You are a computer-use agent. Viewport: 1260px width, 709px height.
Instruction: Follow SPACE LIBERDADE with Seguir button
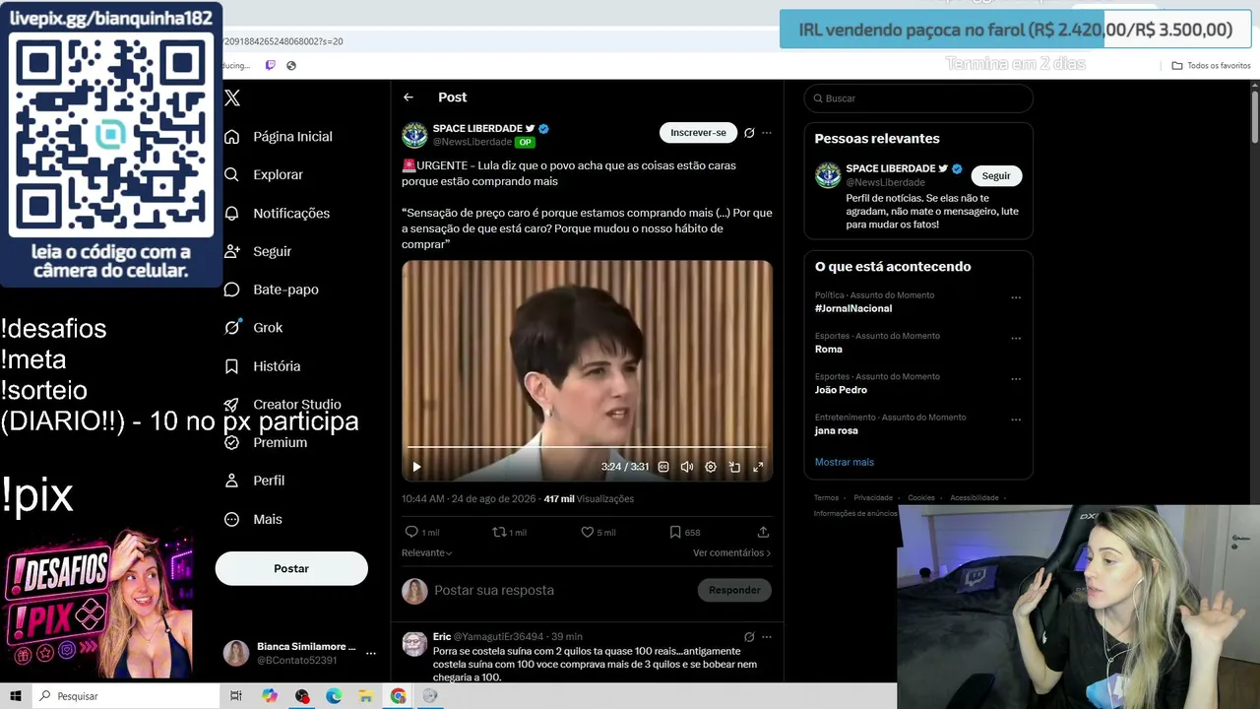[x=996, y=175]
